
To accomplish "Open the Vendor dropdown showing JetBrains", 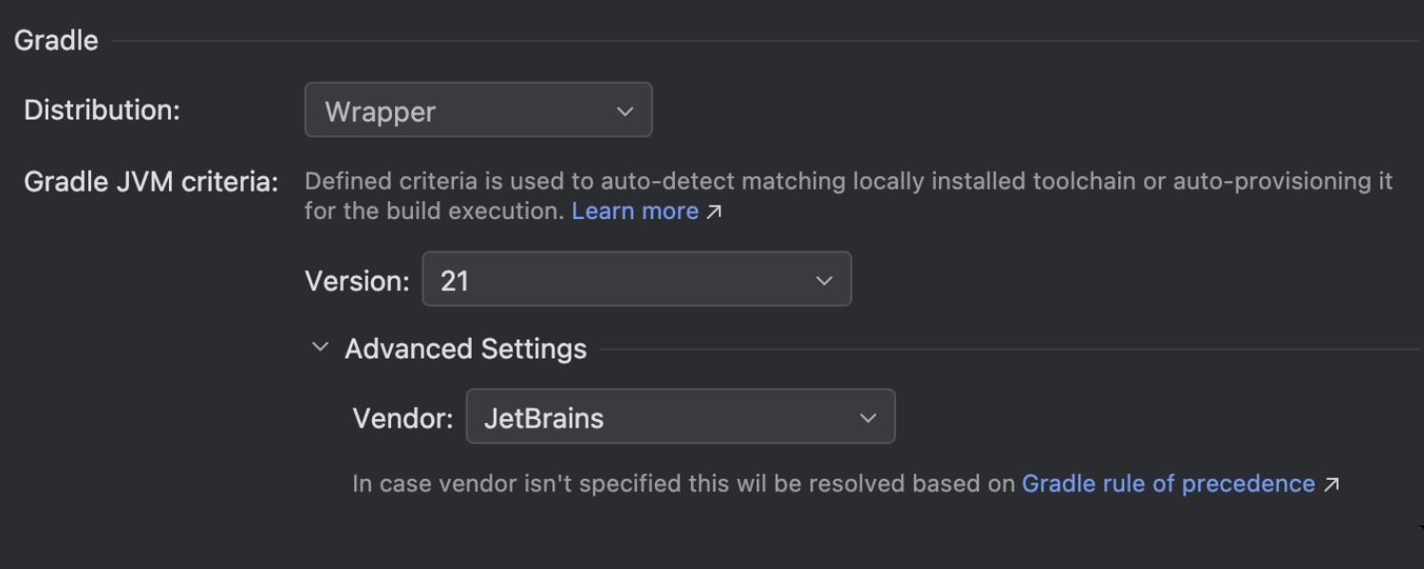I will [x=680, y=416].
